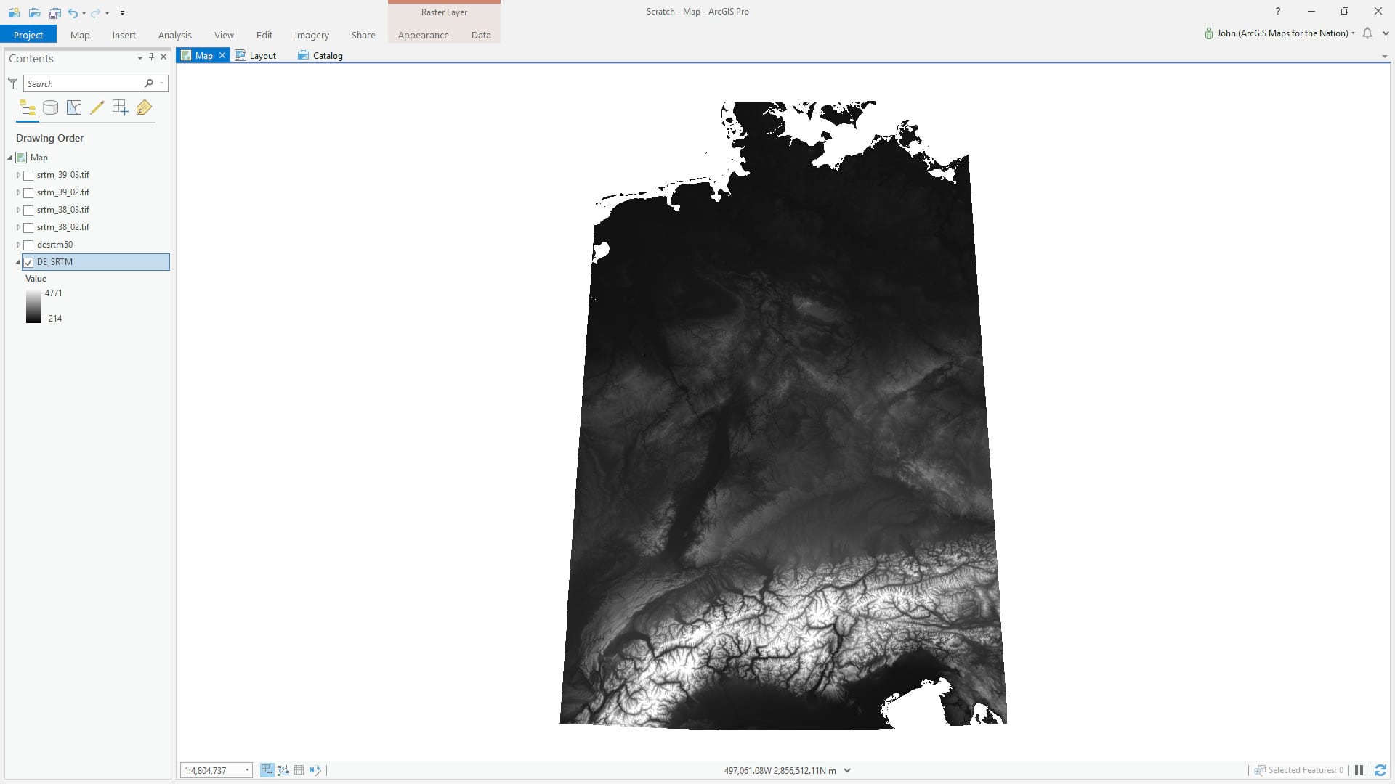Expand the srtm_38_02.tif layer
This screenshot has width=1395, height=784.
[18, 227]
